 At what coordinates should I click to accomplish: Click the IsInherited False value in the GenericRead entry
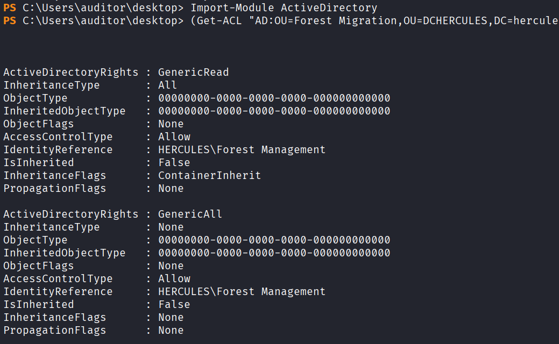174,163
